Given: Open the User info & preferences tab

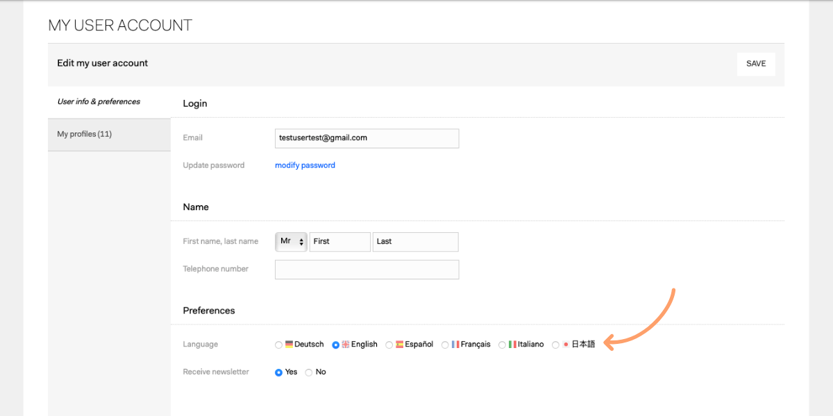Looking at the screenshot, I should [109, 102].
